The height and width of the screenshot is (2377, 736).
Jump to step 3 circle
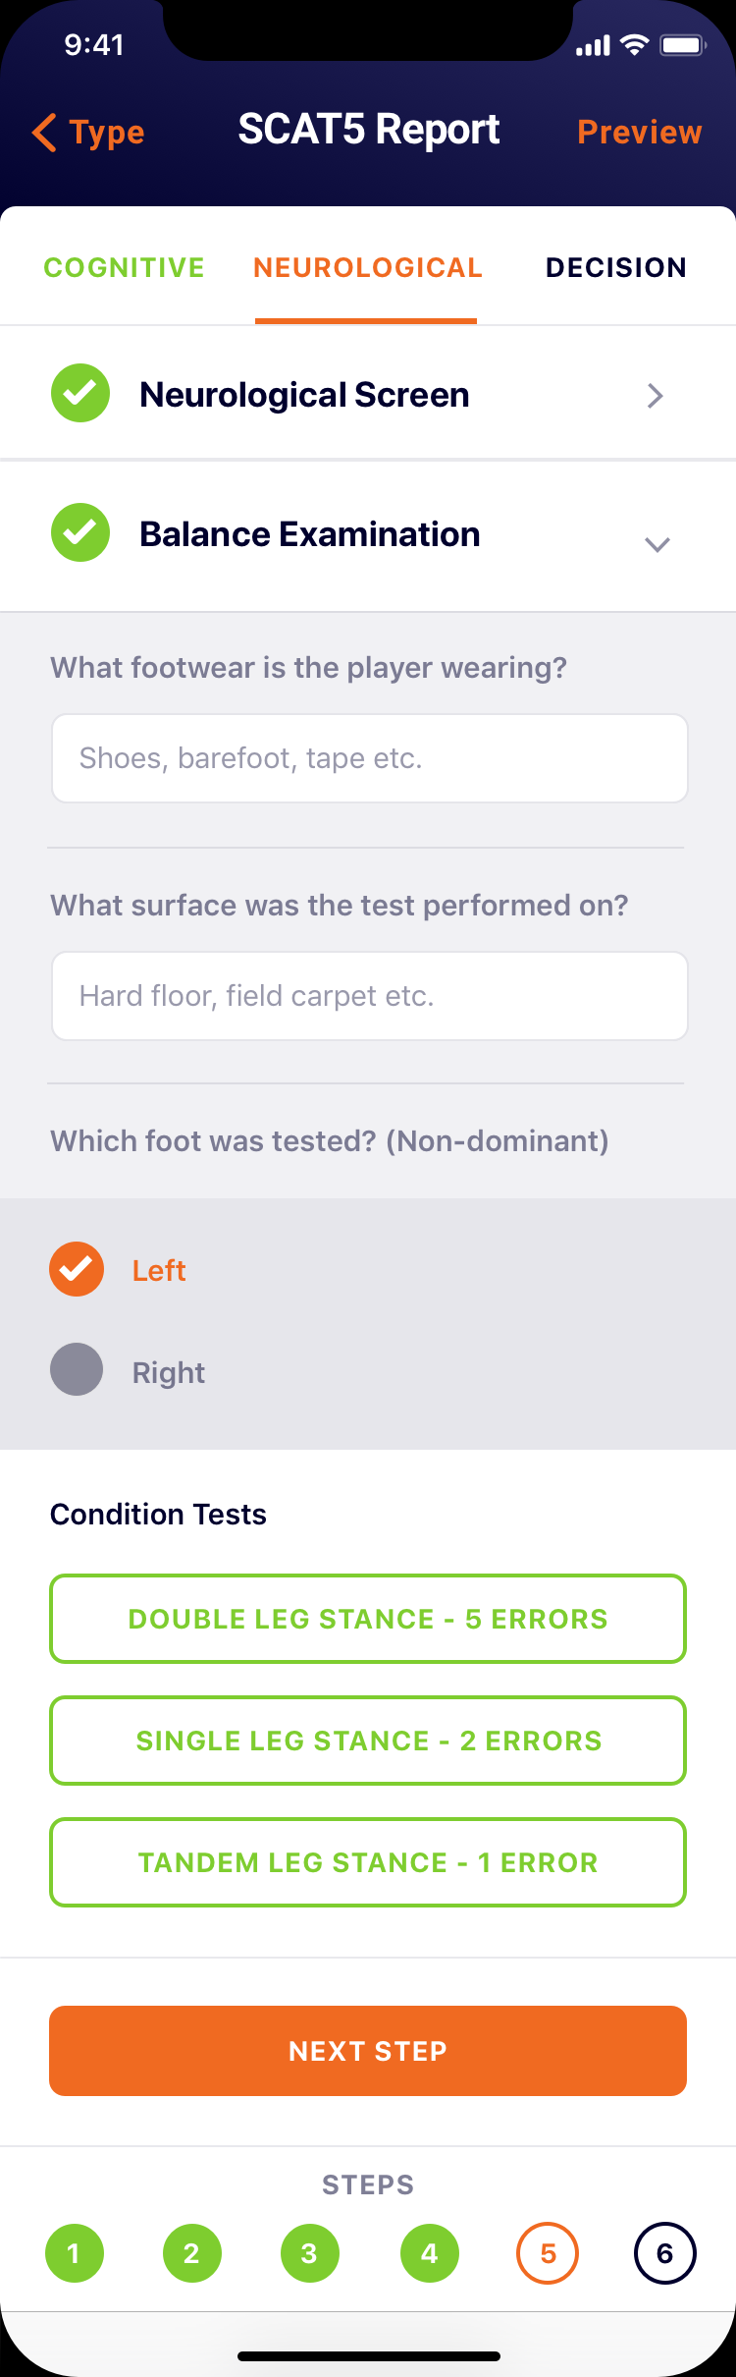(x=309, y=2253)
